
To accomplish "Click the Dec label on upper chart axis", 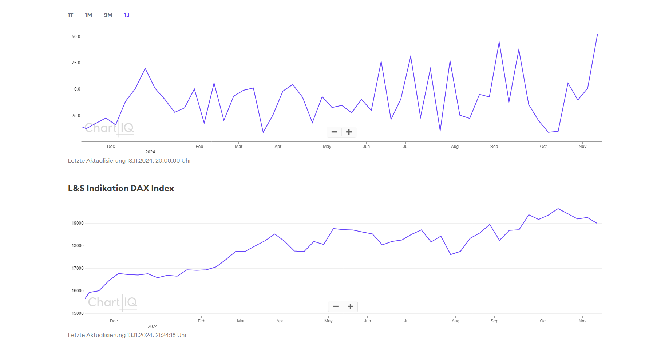I will tap(111, 147).
